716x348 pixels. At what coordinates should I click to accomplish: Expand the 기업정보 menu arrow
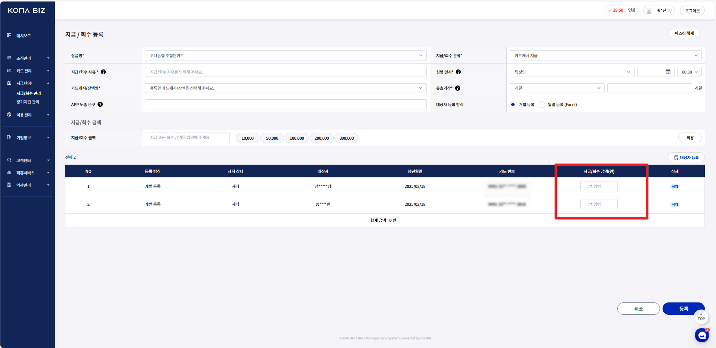point(48,138)
